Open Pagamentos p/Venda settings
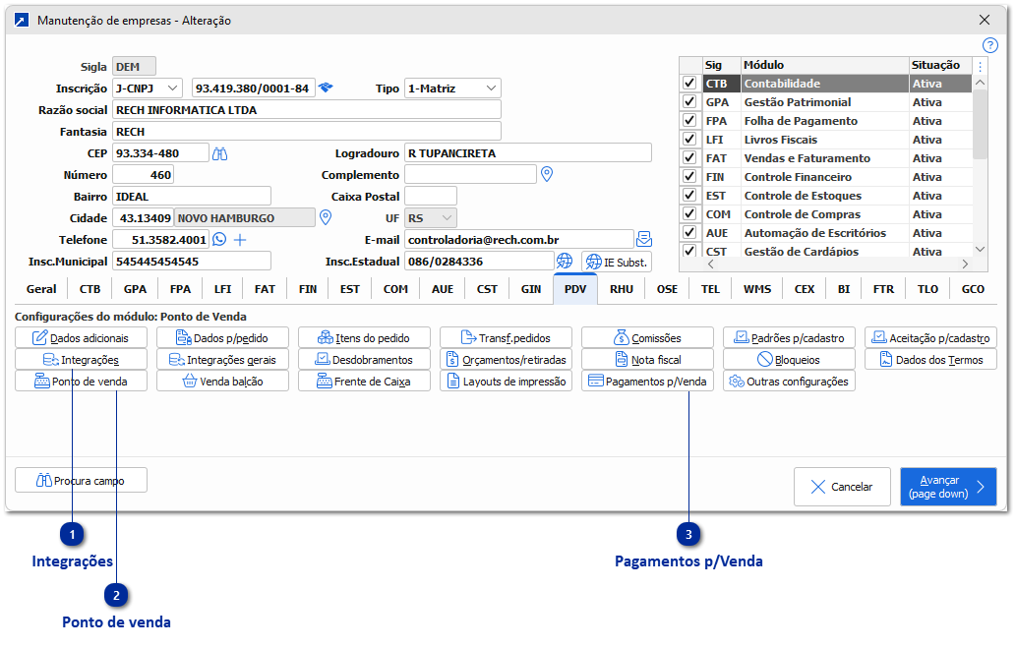This screenshot has height=648, width=1016. point(647,382)
